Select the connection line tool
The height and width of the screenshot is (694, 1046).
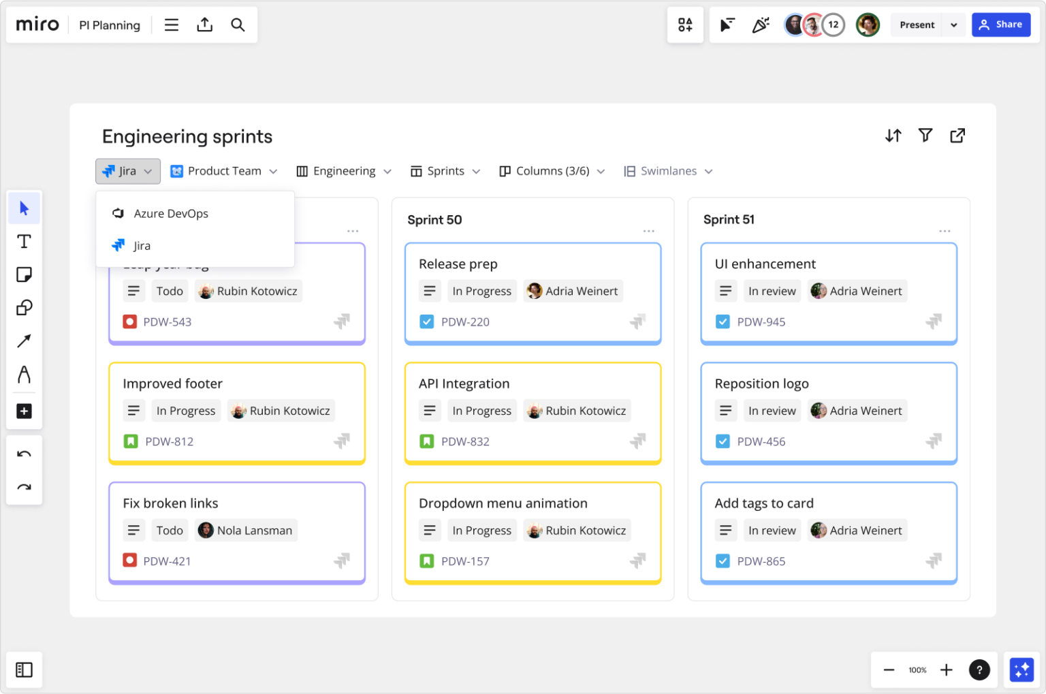pos(24,341)
